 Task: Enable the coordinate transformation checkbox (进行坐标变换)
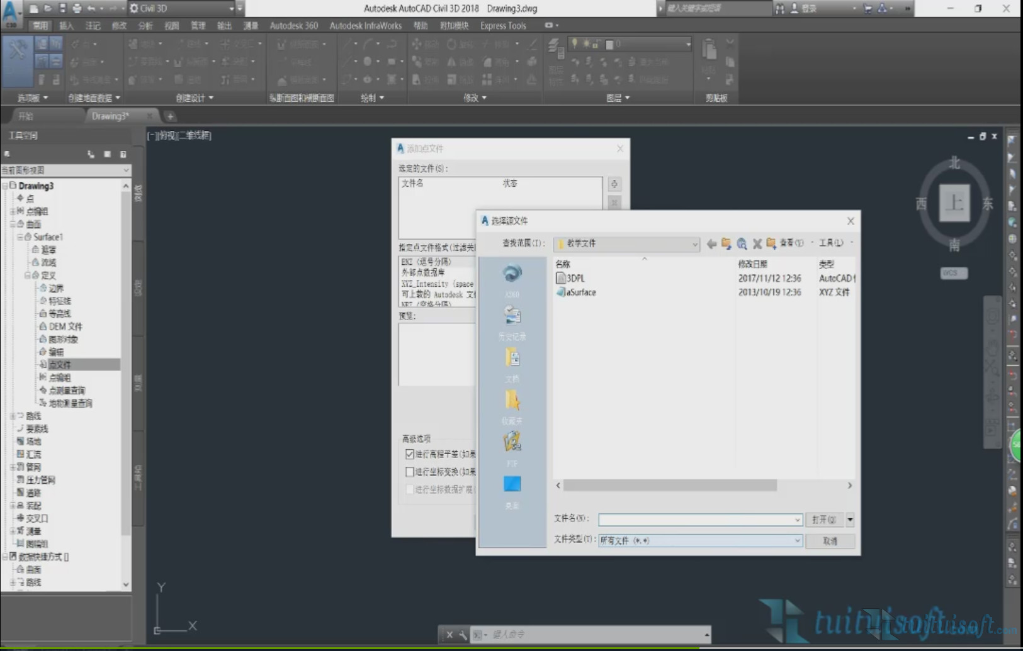tap(410, 472)
